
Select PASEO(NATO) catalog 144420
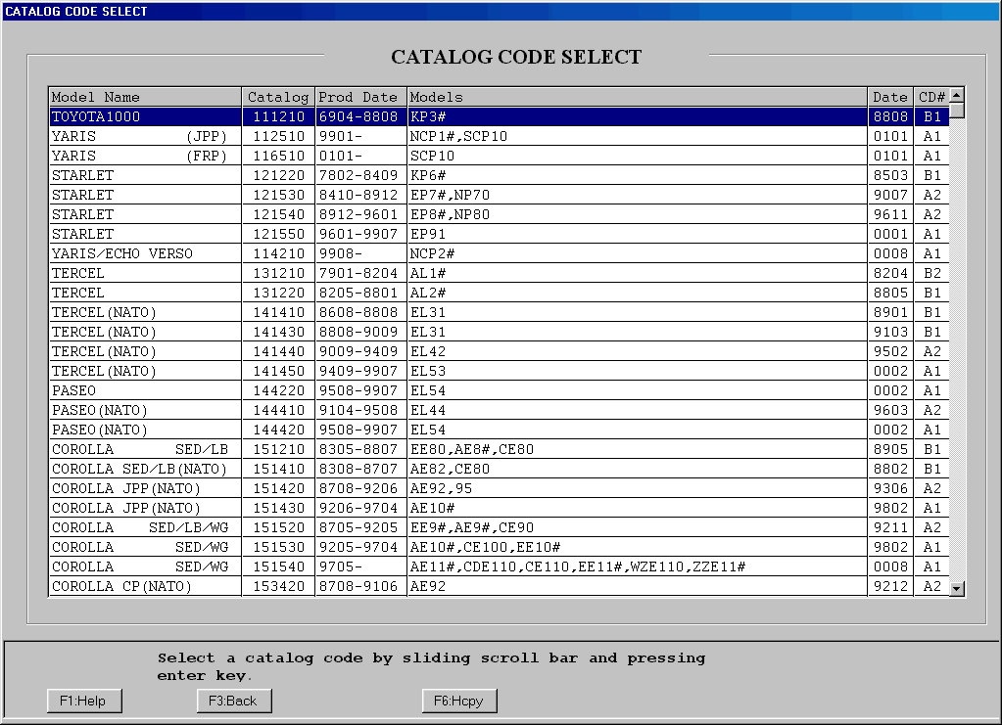coord(500,430)
